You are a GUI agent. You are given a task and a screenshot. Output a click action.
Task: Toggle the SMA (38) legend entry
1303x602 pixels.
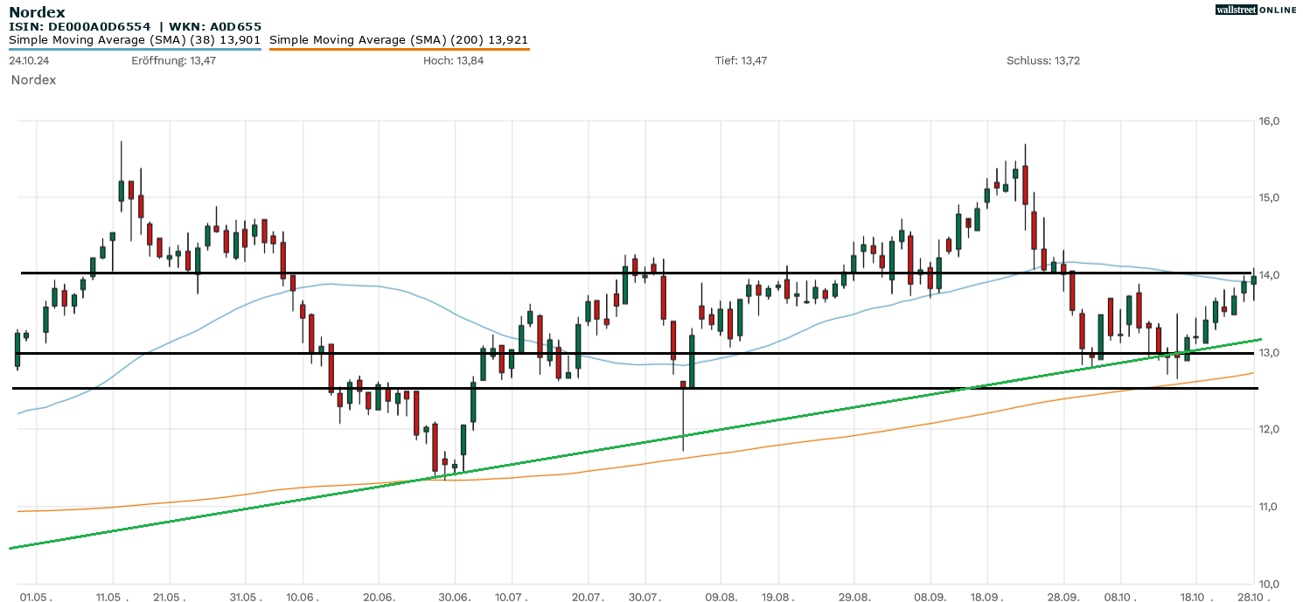(135, 40)
